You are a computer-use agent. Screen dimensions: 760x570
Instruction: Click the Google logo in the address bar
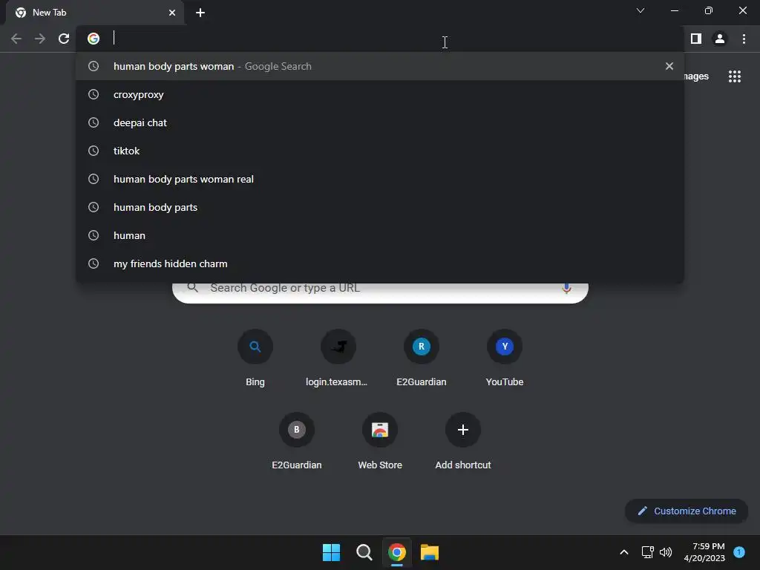(x=94, y=39)
